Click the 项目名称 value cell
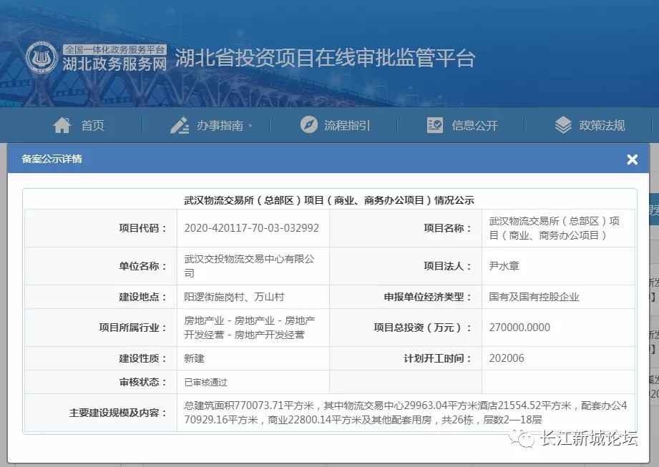Viewport: 659px width, 467px height. [x=558, y=228]
